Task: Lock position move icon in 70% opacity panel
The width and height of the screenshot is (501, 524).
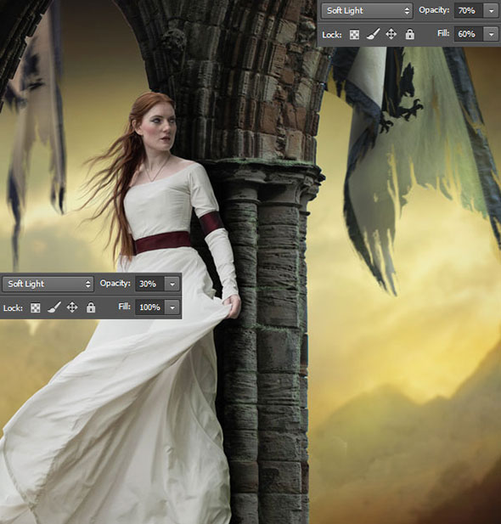Action: (x=391, y=34)
